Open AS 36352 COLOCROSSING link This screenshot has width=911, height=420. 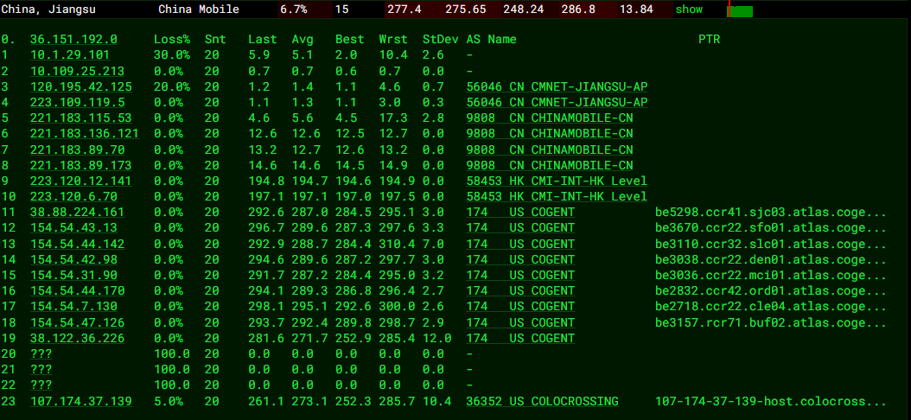542,401
